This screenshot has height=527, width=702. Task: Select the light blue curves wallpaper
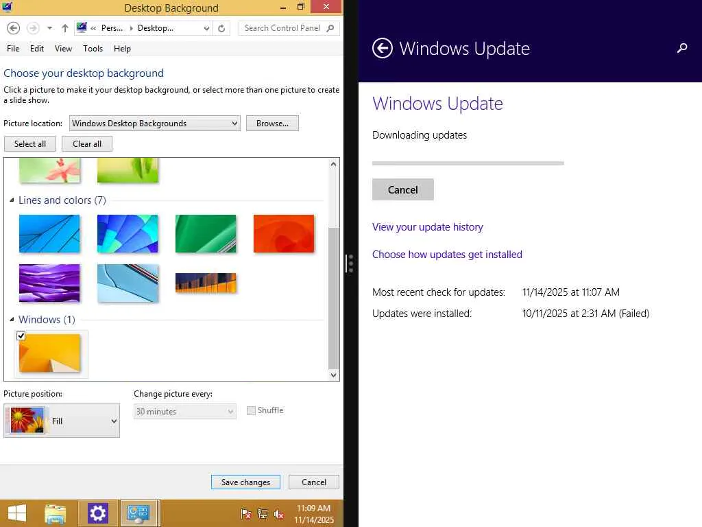pyautogui.click(x=128, y=283)
